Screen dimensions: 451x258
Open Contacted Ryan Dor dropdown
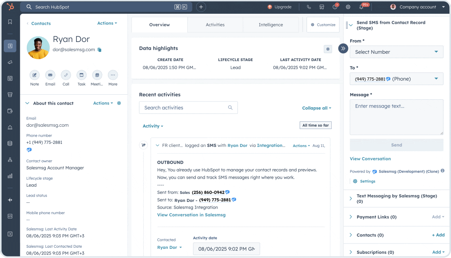coord(169,247)
